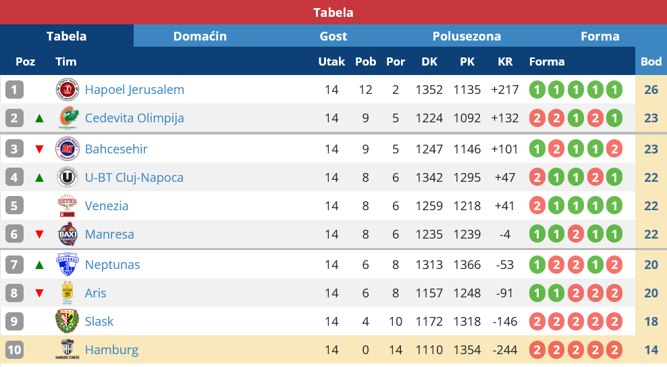This screenshot has width=667, height=367.
Task: Open the Cedevita Olimpija team link
Action: click(134, 118)
